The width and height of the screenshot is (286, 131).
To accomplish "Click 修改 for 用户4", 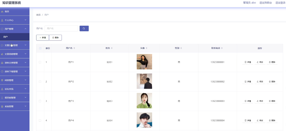I will coord(260,120).
